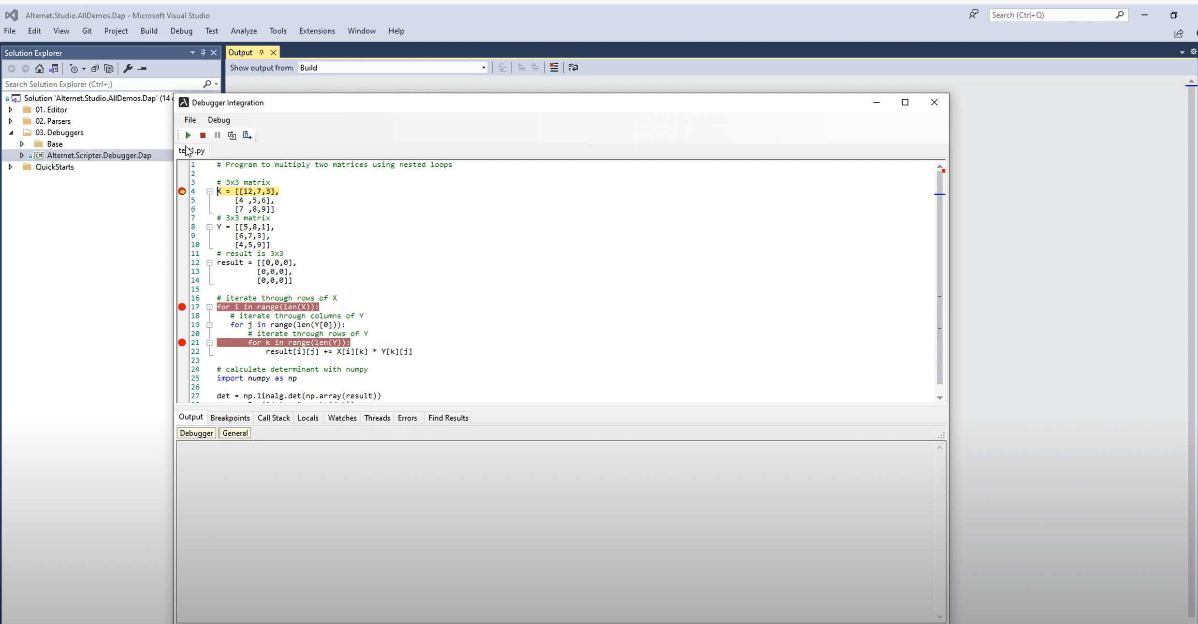1198x624 pixels.
Task: Open the Threads tab
Action: pos(377,418)
